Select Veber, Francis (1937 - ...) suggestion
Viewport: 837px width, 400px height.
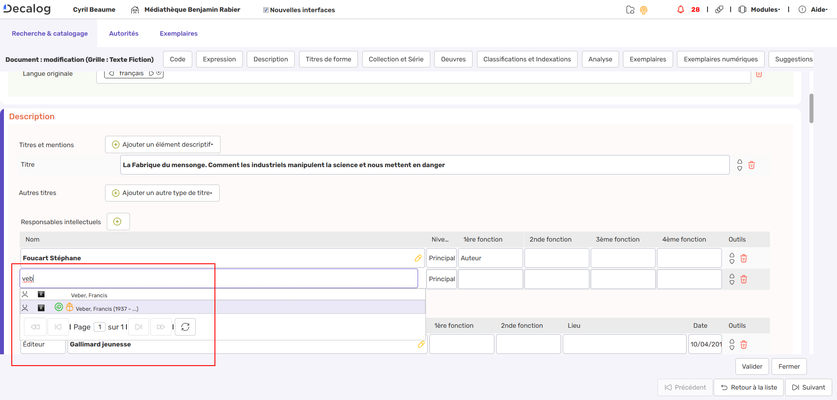(107, 309)
